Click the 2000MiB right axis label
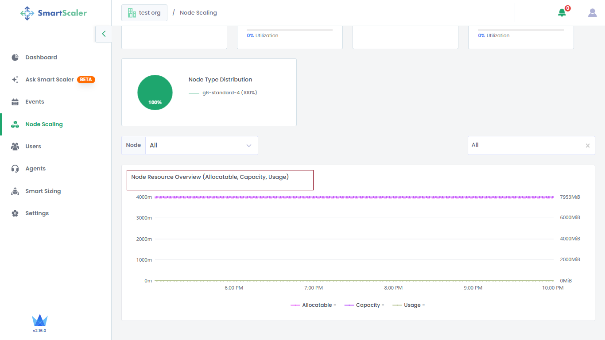This screenshot has height=340, width=605. tap(570, 259)
